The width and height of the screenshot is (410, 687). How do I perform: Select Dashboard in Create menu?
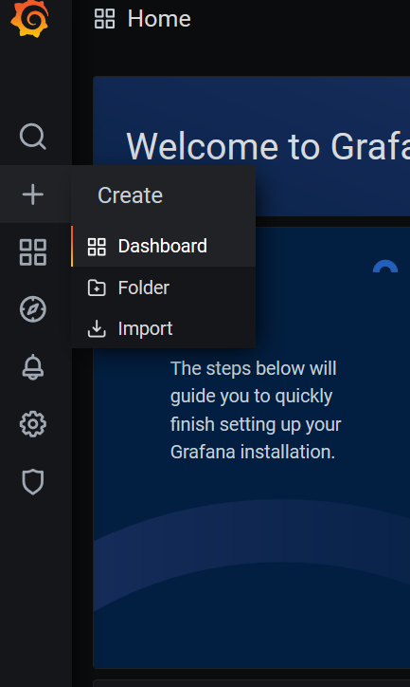click(164, 246)
